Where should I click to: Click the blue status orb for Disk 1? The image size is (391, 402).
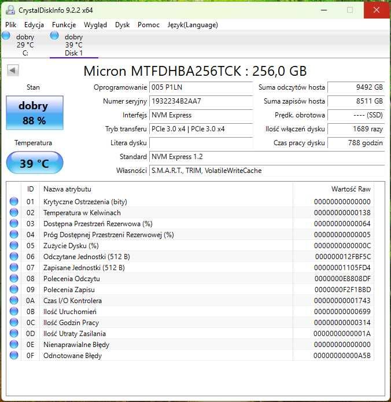click(54, 36)
